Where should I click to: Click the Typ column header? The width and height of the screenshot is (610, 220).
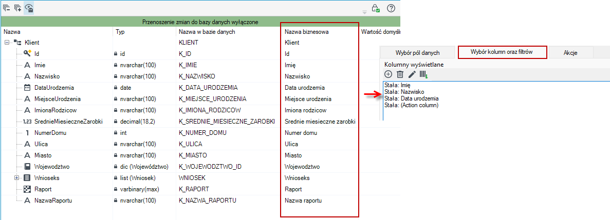pyautogui.click(x=121, y=32)
